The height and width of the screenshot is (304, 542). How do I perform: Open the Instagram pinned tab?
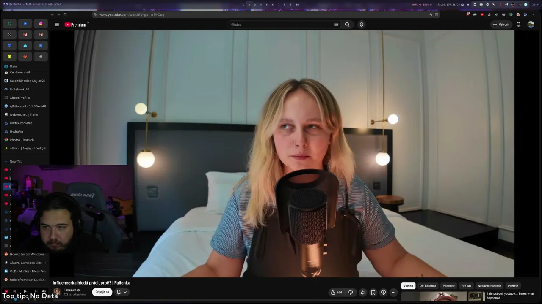click(x=41, y=24)
